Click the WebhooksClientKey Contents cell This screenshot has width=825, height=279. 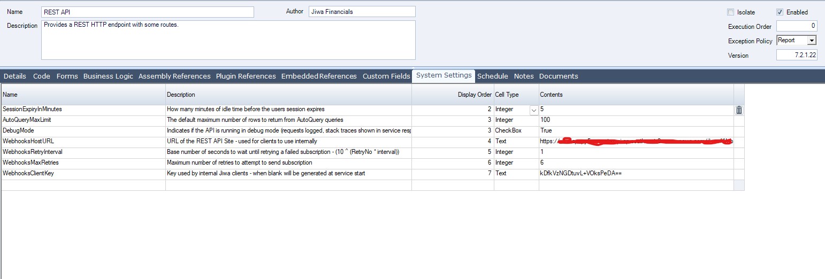pyautogui.click(x=636, y=174)
